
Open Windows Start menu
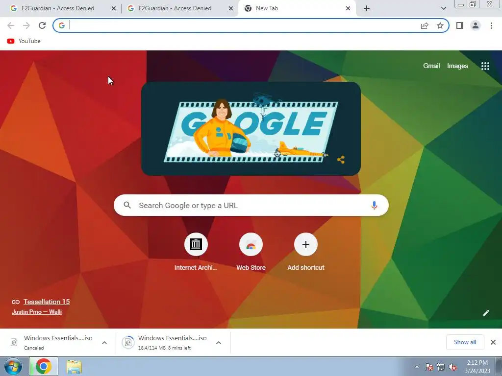(13, 366)
